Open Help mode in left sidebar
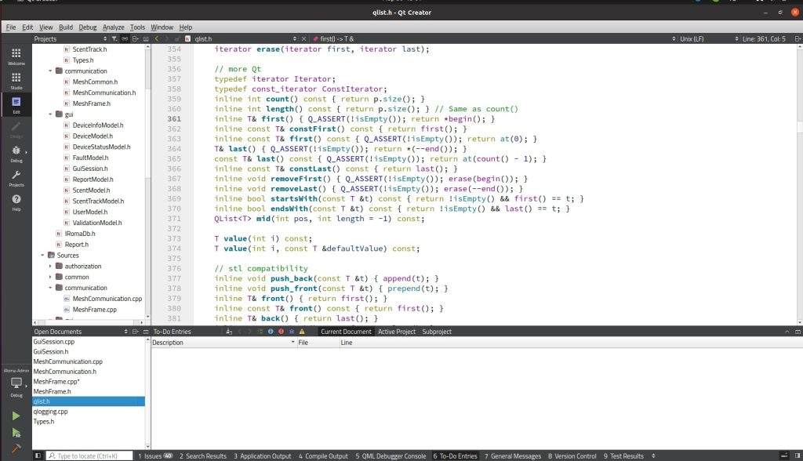803x461 pixels. [x=16, y=202]
